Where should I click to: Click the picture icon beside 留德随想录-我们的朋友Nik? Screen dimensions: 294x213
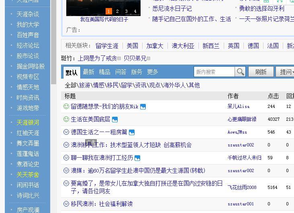[x=143, y=107]
